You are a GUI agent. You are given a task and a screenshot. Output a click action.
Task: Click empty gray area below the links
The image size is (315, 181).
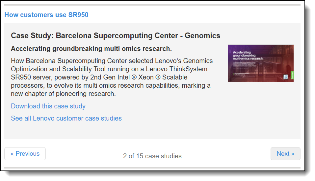click(152, 131)
